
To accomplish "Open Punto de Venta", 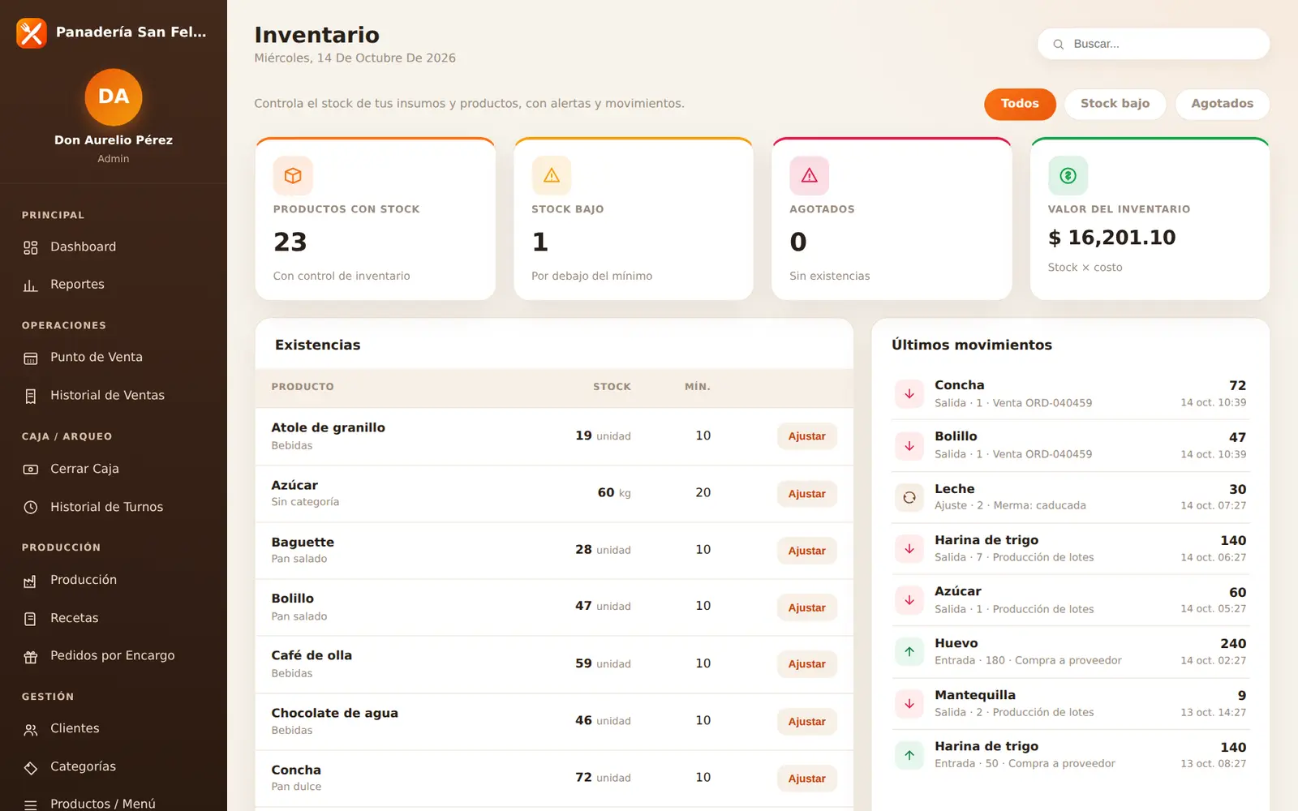I will coord(114,358).
